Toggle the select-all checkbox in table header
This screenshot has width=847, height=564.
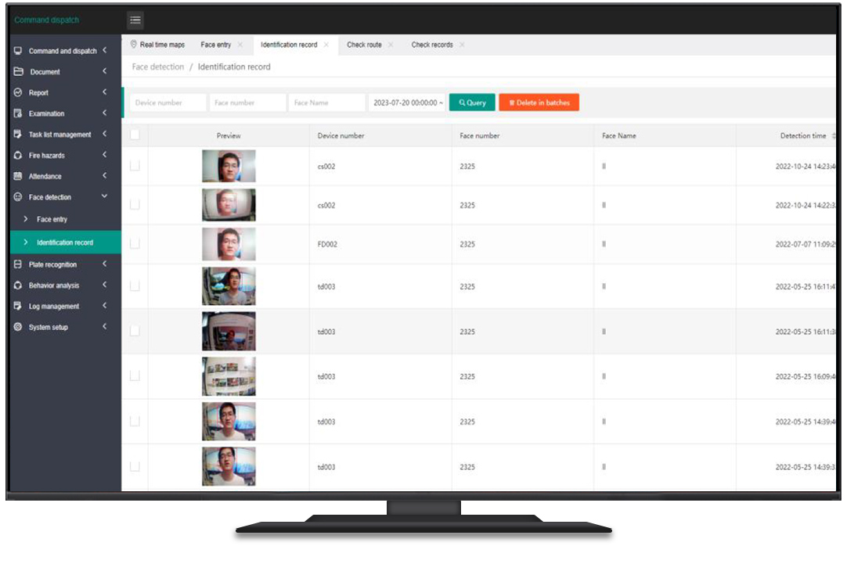(x=135, y=135)
